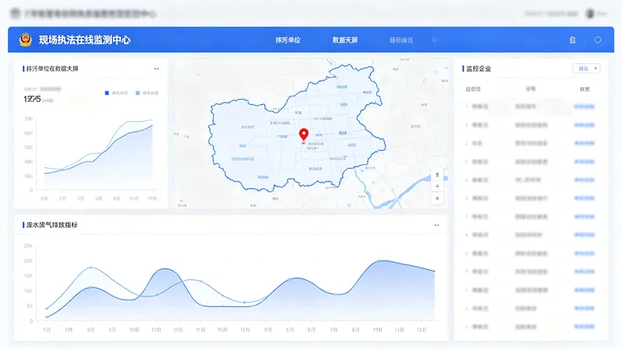The image size is (622, 350).
Task: Click the bottom plus button in map controls
Action: click(437, 198)
